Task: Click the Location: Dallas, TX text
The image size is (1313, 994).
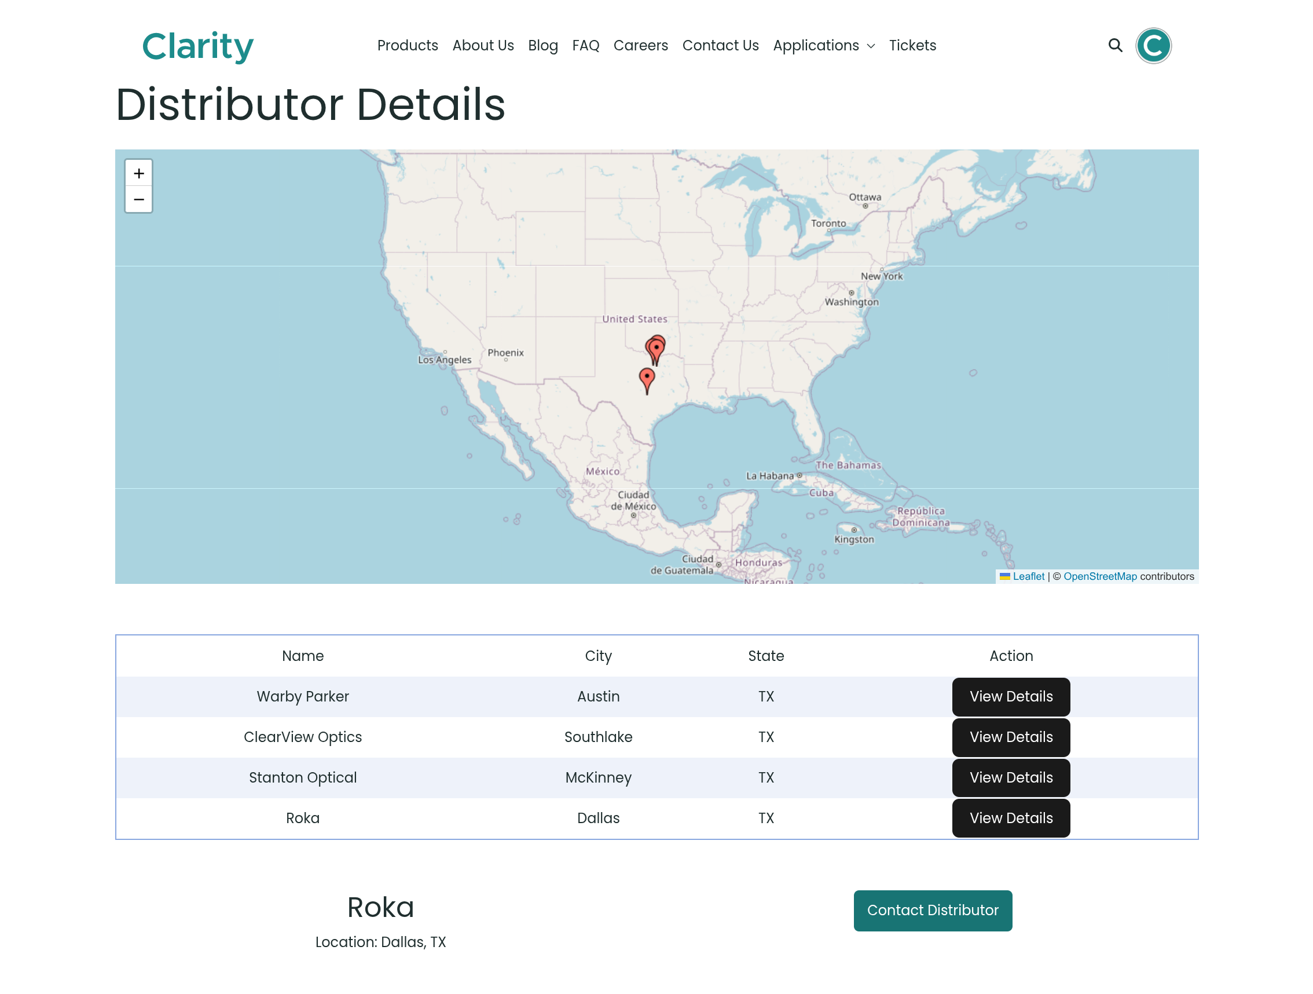Action: 380,941
